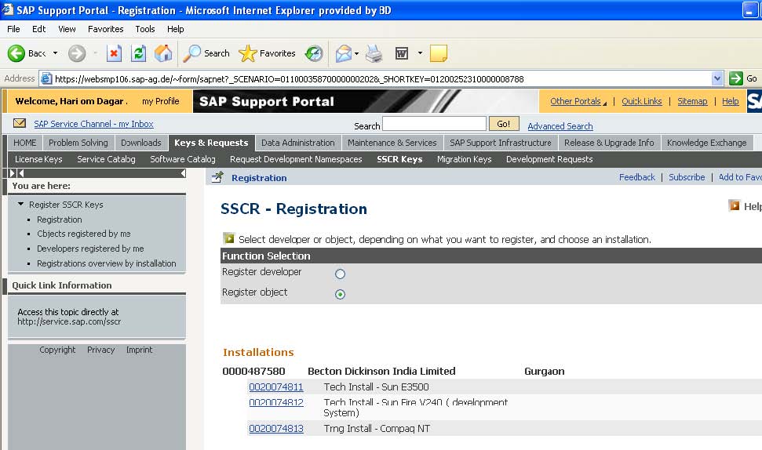
Task: Click the Stop loading icon
Action: pos(115,53)
